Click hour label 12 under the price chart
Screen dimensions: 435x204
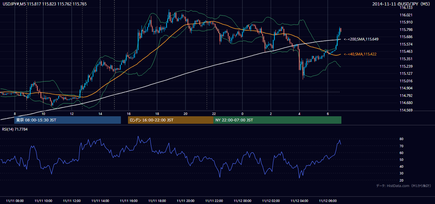[x=72, y=113]
